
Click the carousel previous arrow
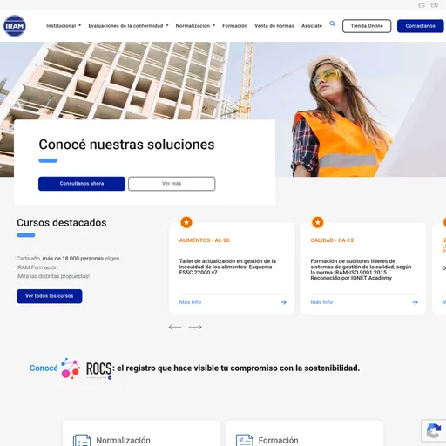(x=175, y=327)
